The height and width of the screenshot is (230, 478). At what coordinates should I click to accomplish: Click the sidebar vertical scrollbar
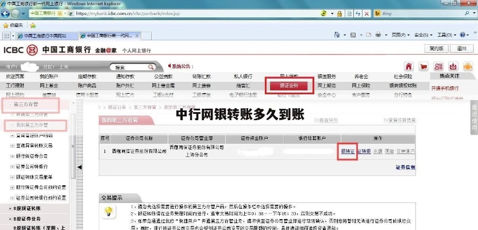click(x=72, y=147)
